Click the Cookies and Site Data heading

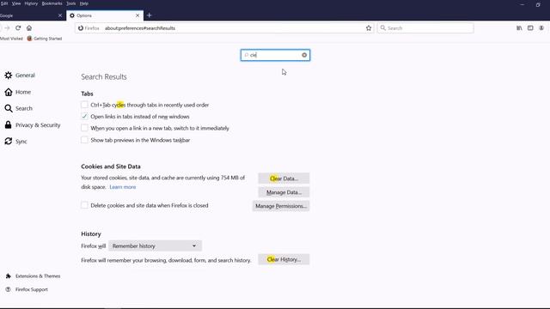click(111, 167)
